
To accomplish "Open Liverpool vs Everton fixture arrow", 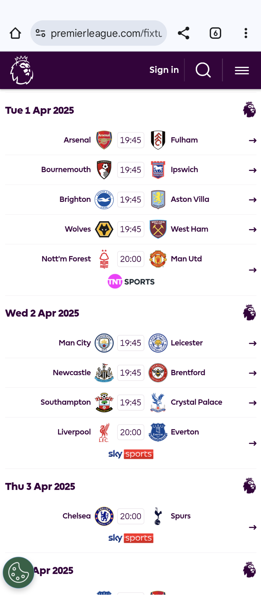I will [253, 443].
